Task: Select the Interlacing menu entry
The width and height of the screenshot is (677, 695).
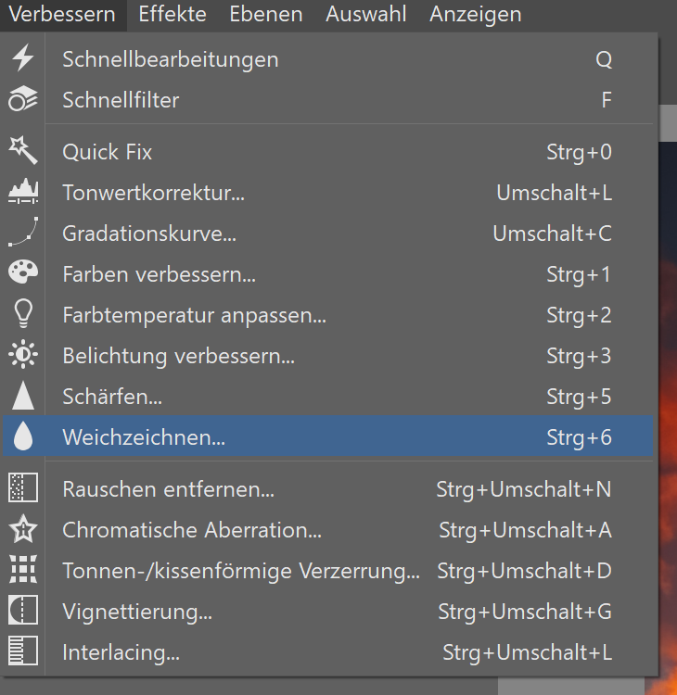Action: tap(121, 652)
